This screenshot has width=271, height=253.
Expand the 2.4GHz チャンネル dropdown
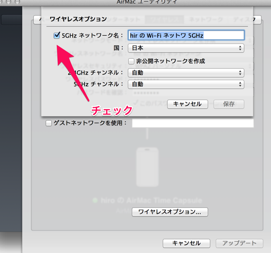(x=186, y=72)
